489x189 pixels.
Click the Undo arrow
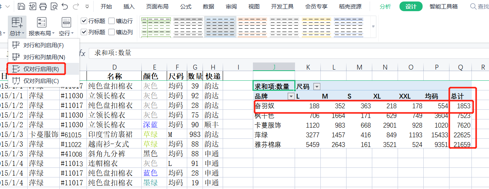65,6
